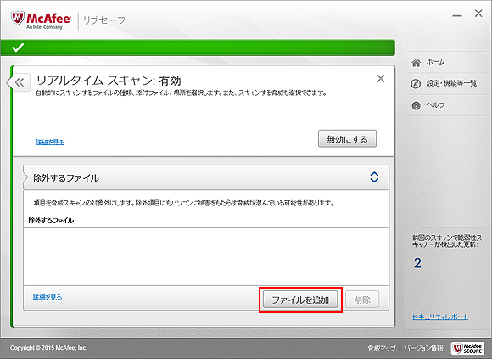Open the セキュリティレポート link
Screen dimensions: 492x359
tap(440, 317)
